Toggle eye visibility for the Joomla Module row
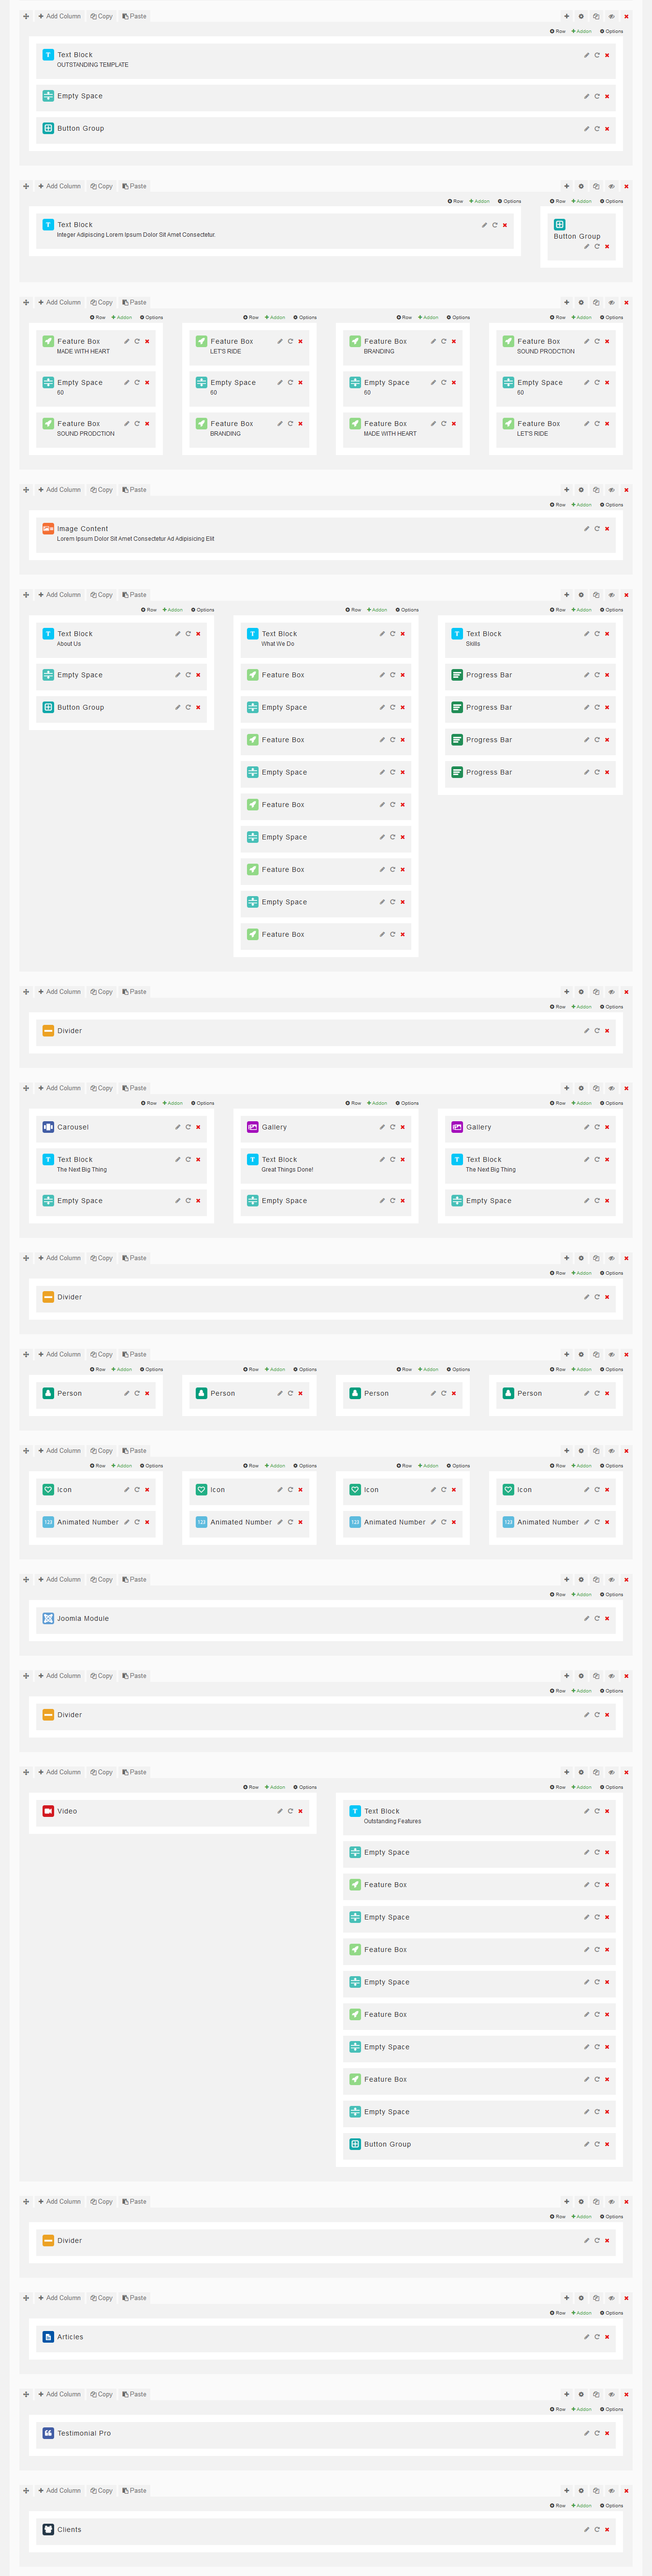Screen dimensions: 652x2576 click(x=612, y=1580)
